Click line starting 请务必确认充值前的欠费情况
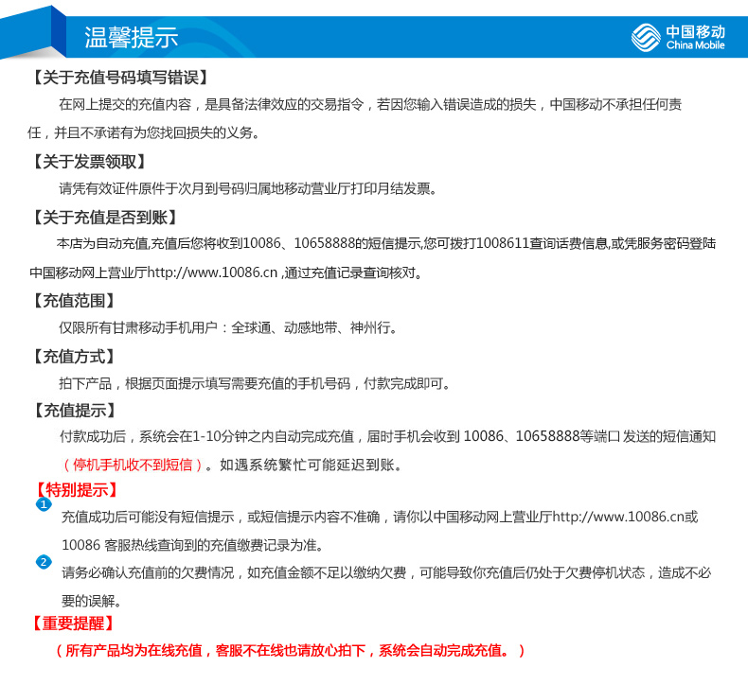The width and height of the screenshot is (748, 685). point(386,572)
